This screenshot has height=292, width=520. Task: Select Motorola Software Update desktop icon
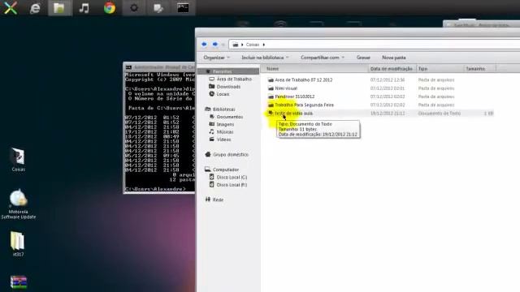pyautogui.click(x=18, y=204)
